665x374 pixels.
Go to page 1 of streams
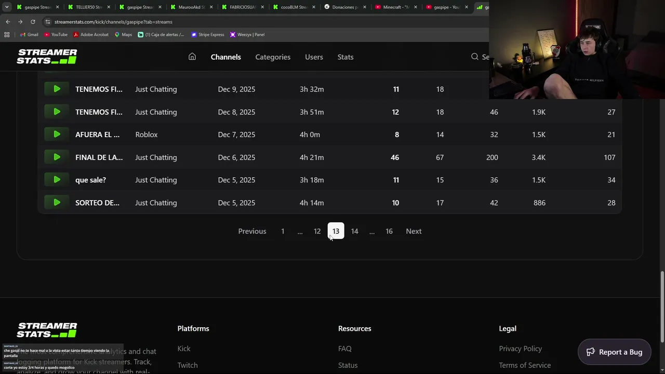pos(283,231)
